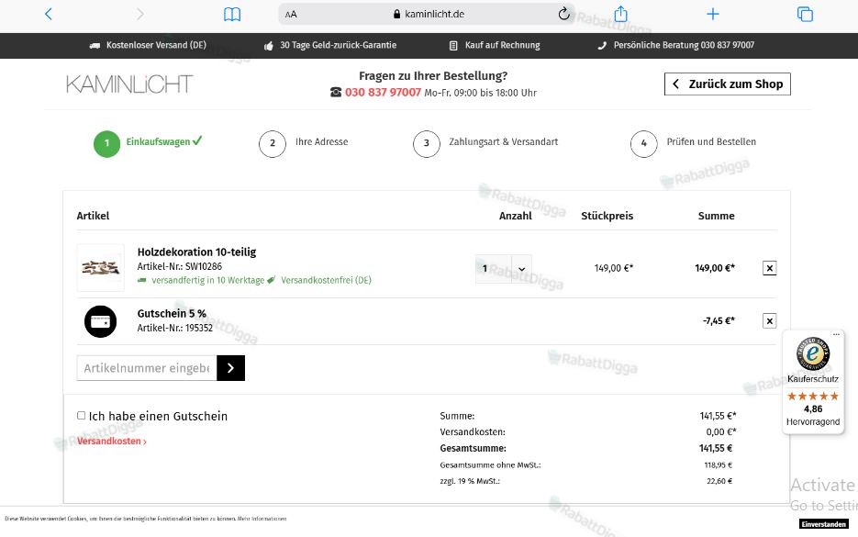Open the red Versandkosten link
The width and height of the screenshot is (858, 537).
(x=112, y=442)
